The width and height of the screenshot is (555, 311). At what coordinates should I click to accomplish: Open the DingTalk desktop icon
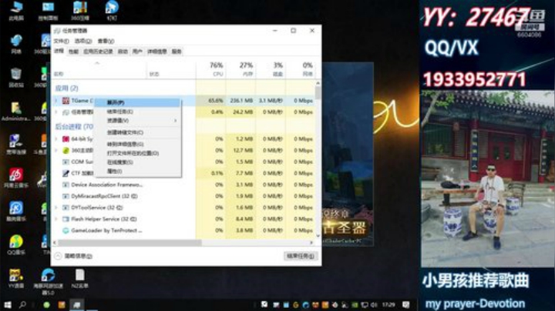tap(112, 11)
